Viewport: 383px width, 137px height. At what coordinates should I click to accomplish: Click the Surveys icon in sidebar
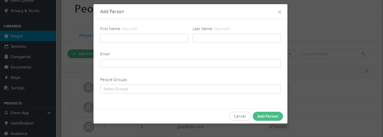[x=6, y=88]
